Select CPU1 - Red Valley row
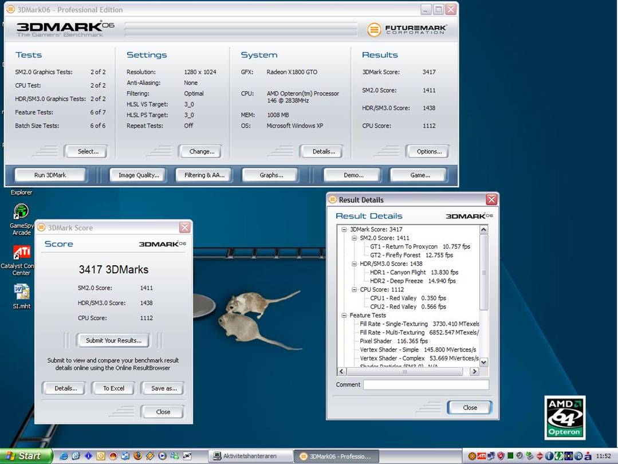This screenshot has height=464, width=618. pyautogui.click(x=408, y=298)
